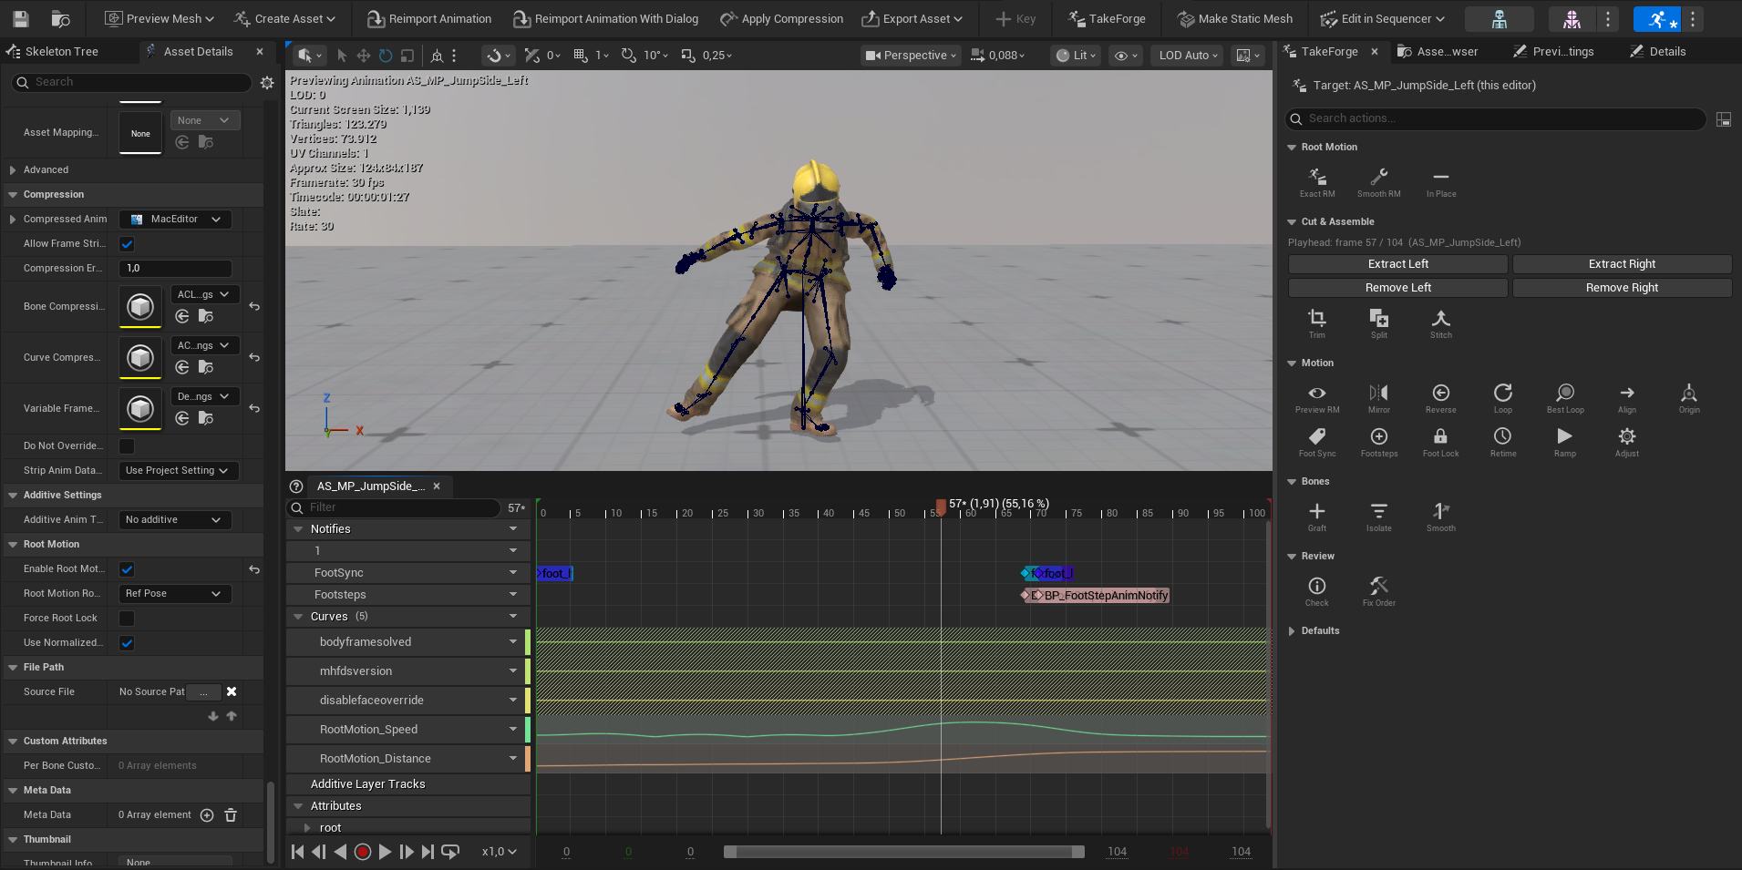The height and width of the screenshot is (870, 1742).
Task: Toggle Force Root Lock checkbox
Action: [127, 618]
